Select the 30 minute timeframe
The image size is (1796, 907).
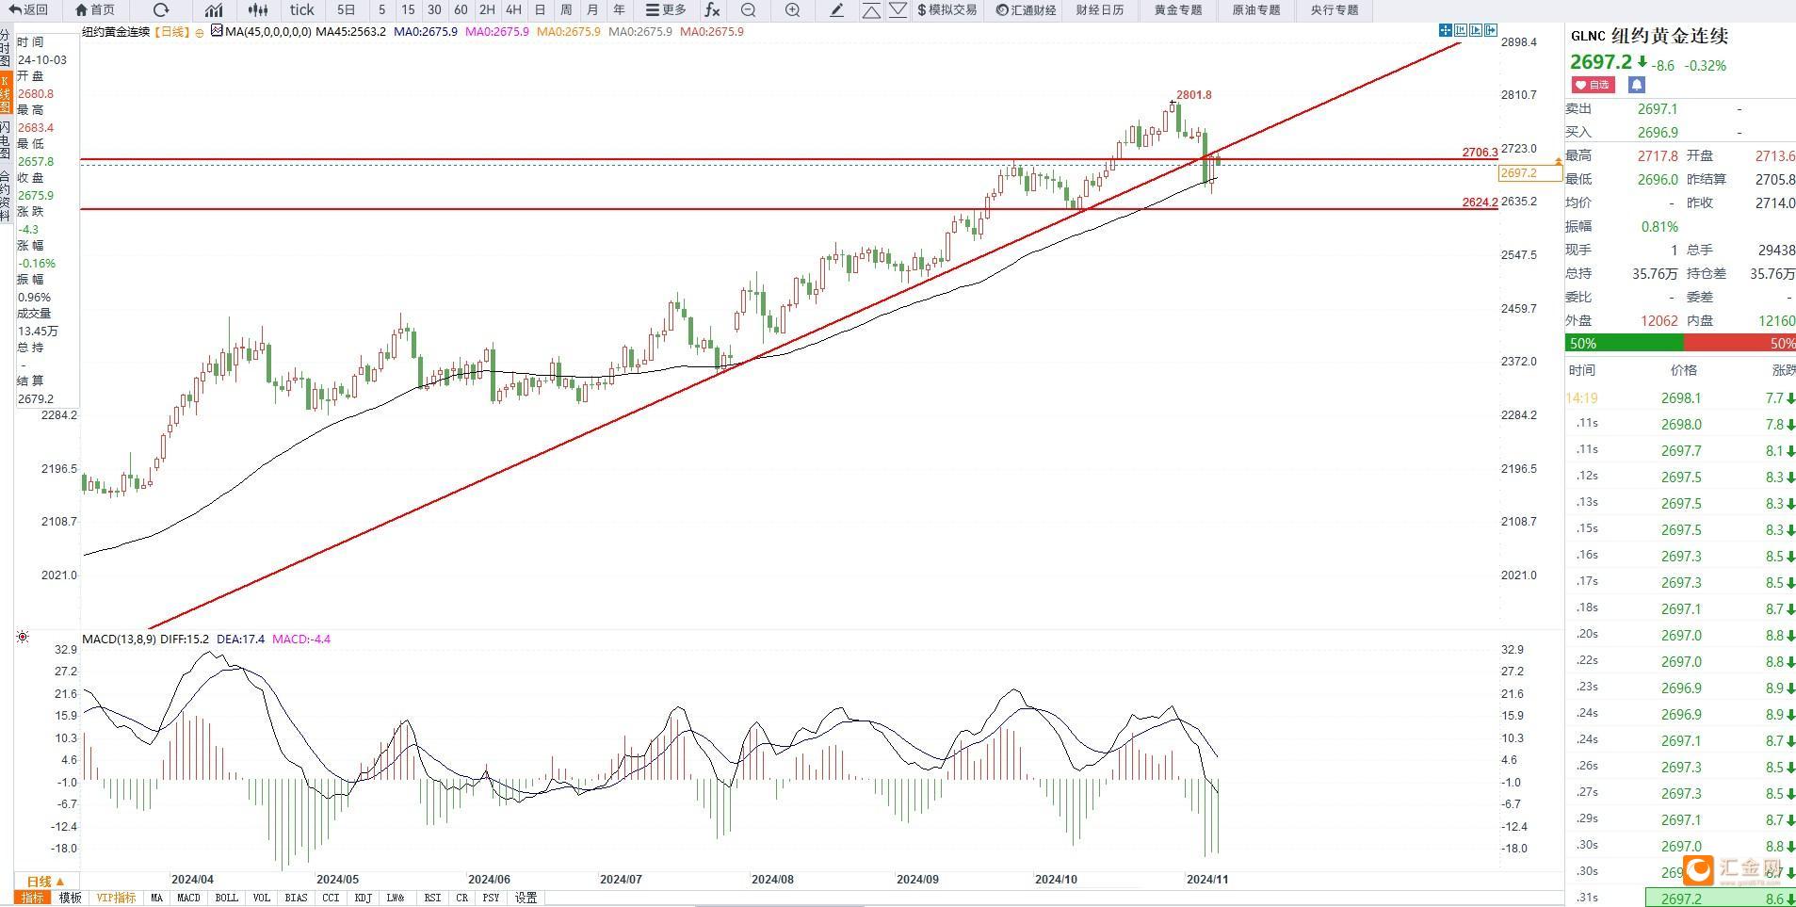click(x=434, y=9)
